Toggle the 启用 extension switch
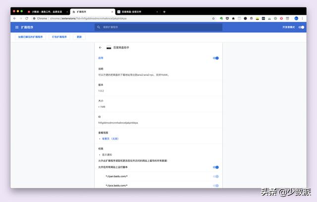 point(216,58)
